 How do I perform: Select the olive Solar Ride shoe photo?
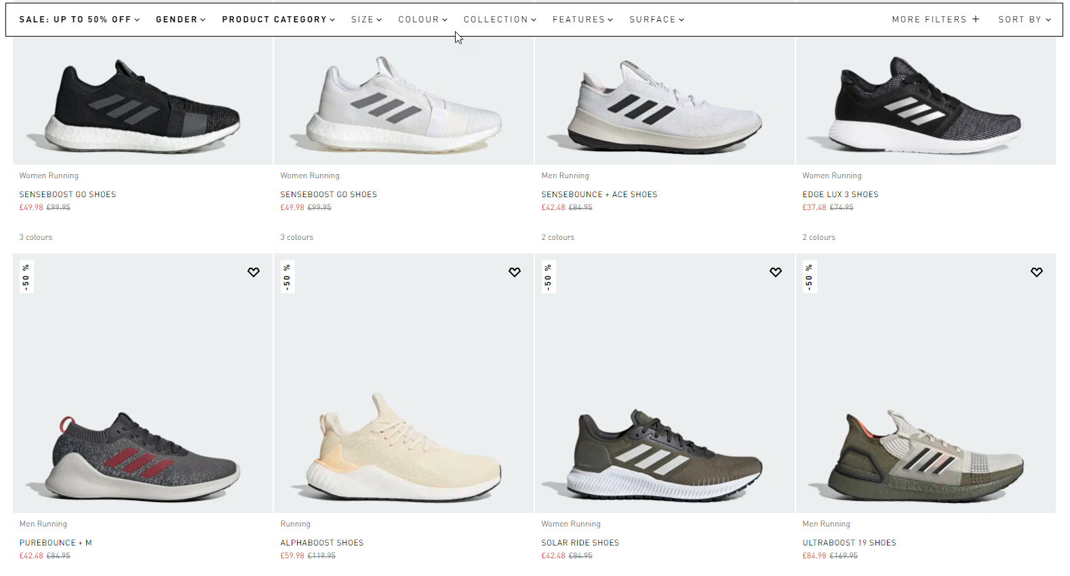665,454
